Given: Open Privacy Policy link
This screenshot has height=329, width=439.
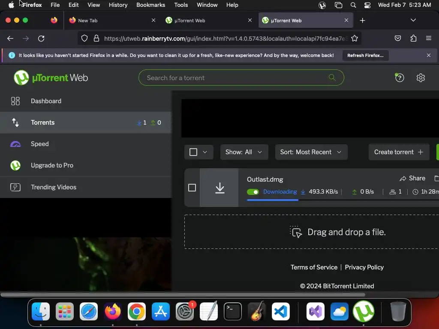Looking at the screenshot, I should tap(364, 267).
